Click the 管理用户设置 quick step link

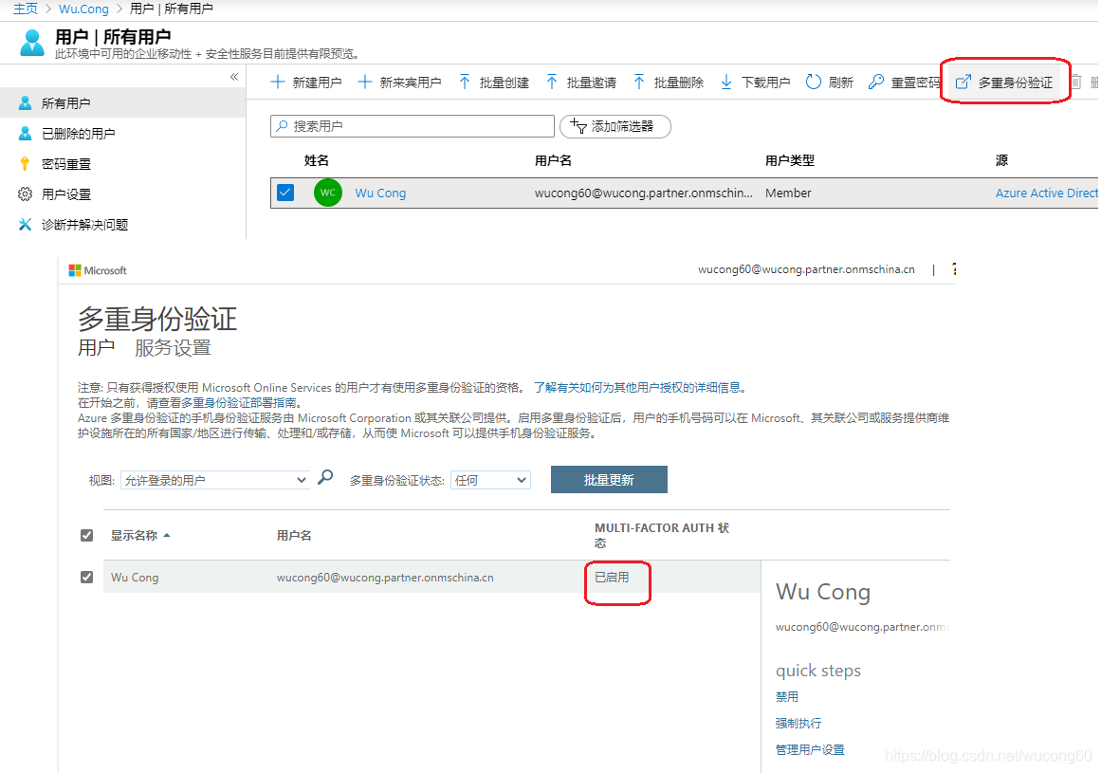tap(810, 750)
